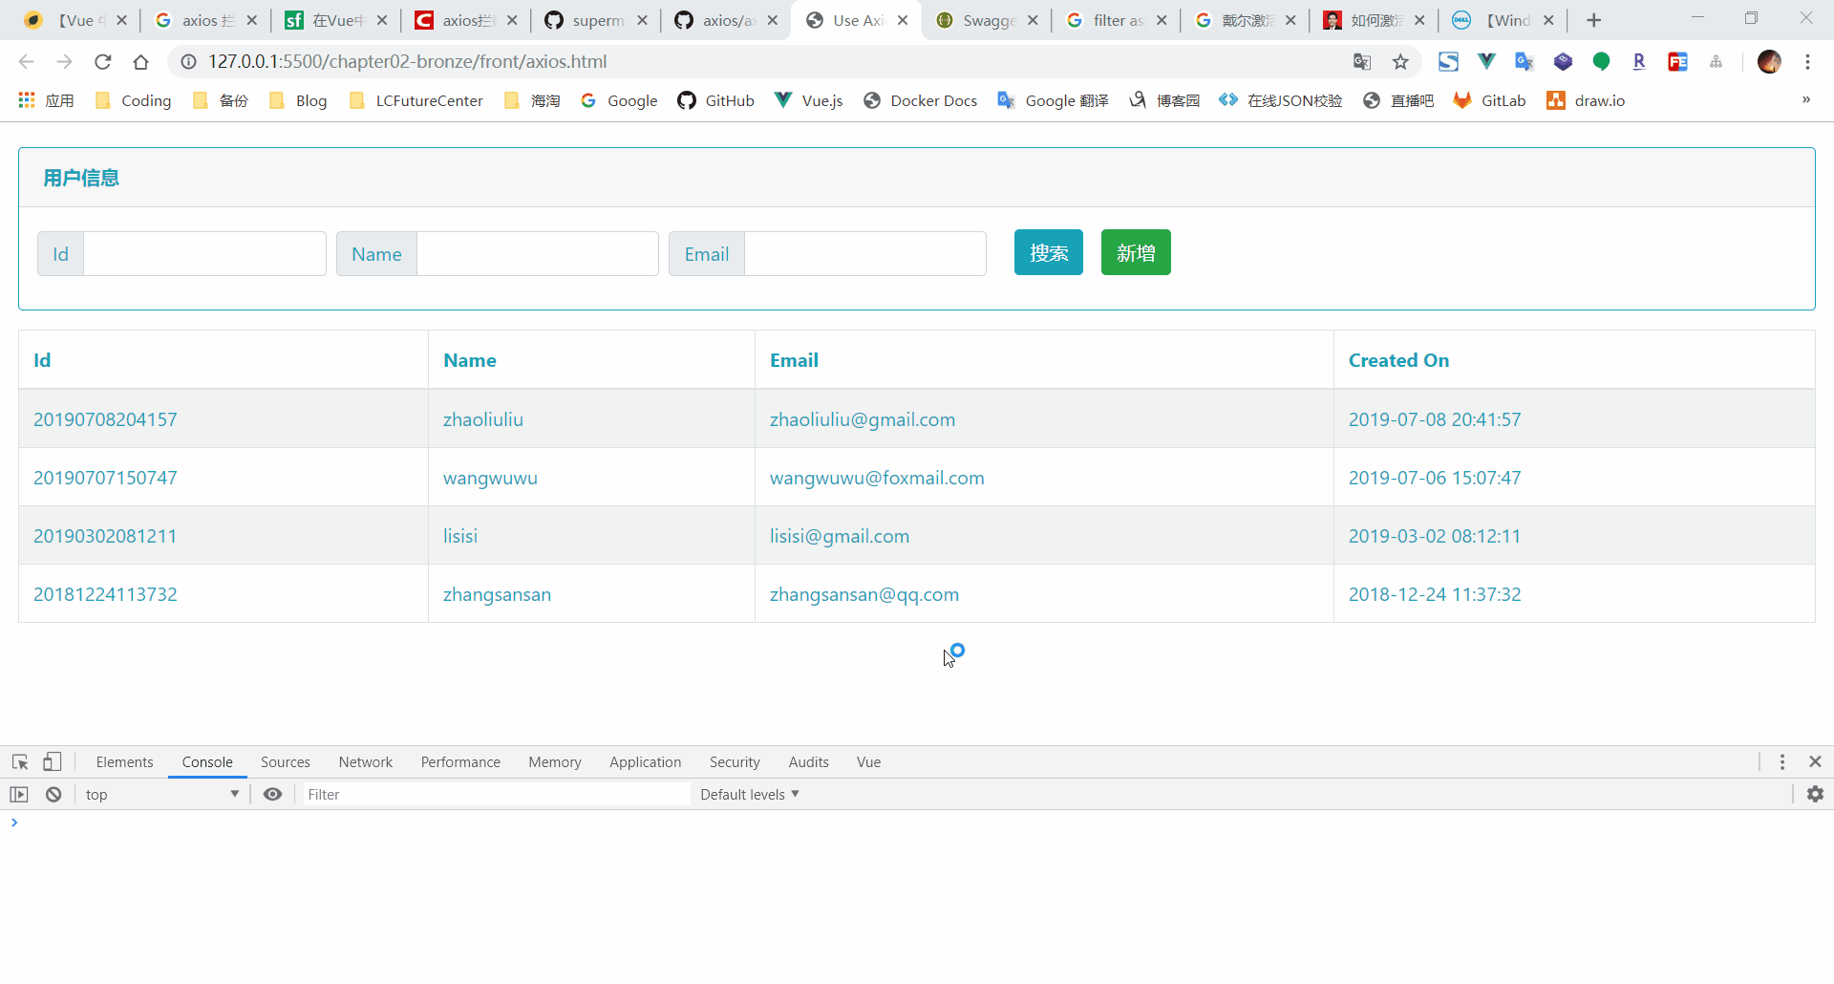
Task: Bookmark this page with the star
Action: [1400, 62]
